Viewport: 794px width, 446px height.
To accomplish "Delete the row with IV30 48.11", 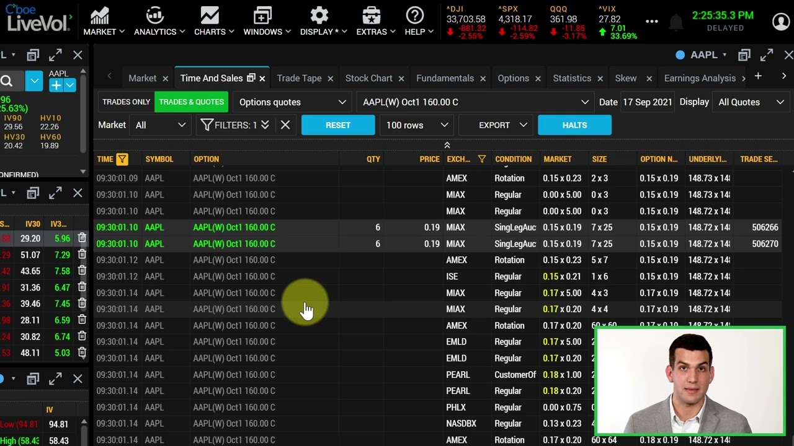I will pyautogui.click(x=82, y=352).
